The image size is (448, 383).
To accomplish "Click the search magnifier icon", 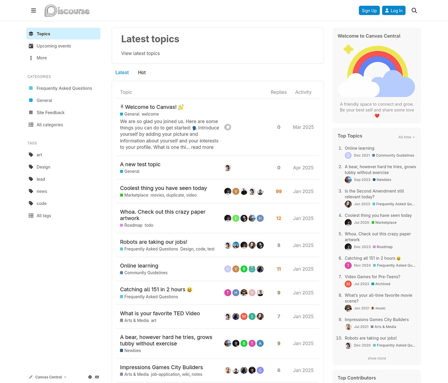I will tap(414, 11).
